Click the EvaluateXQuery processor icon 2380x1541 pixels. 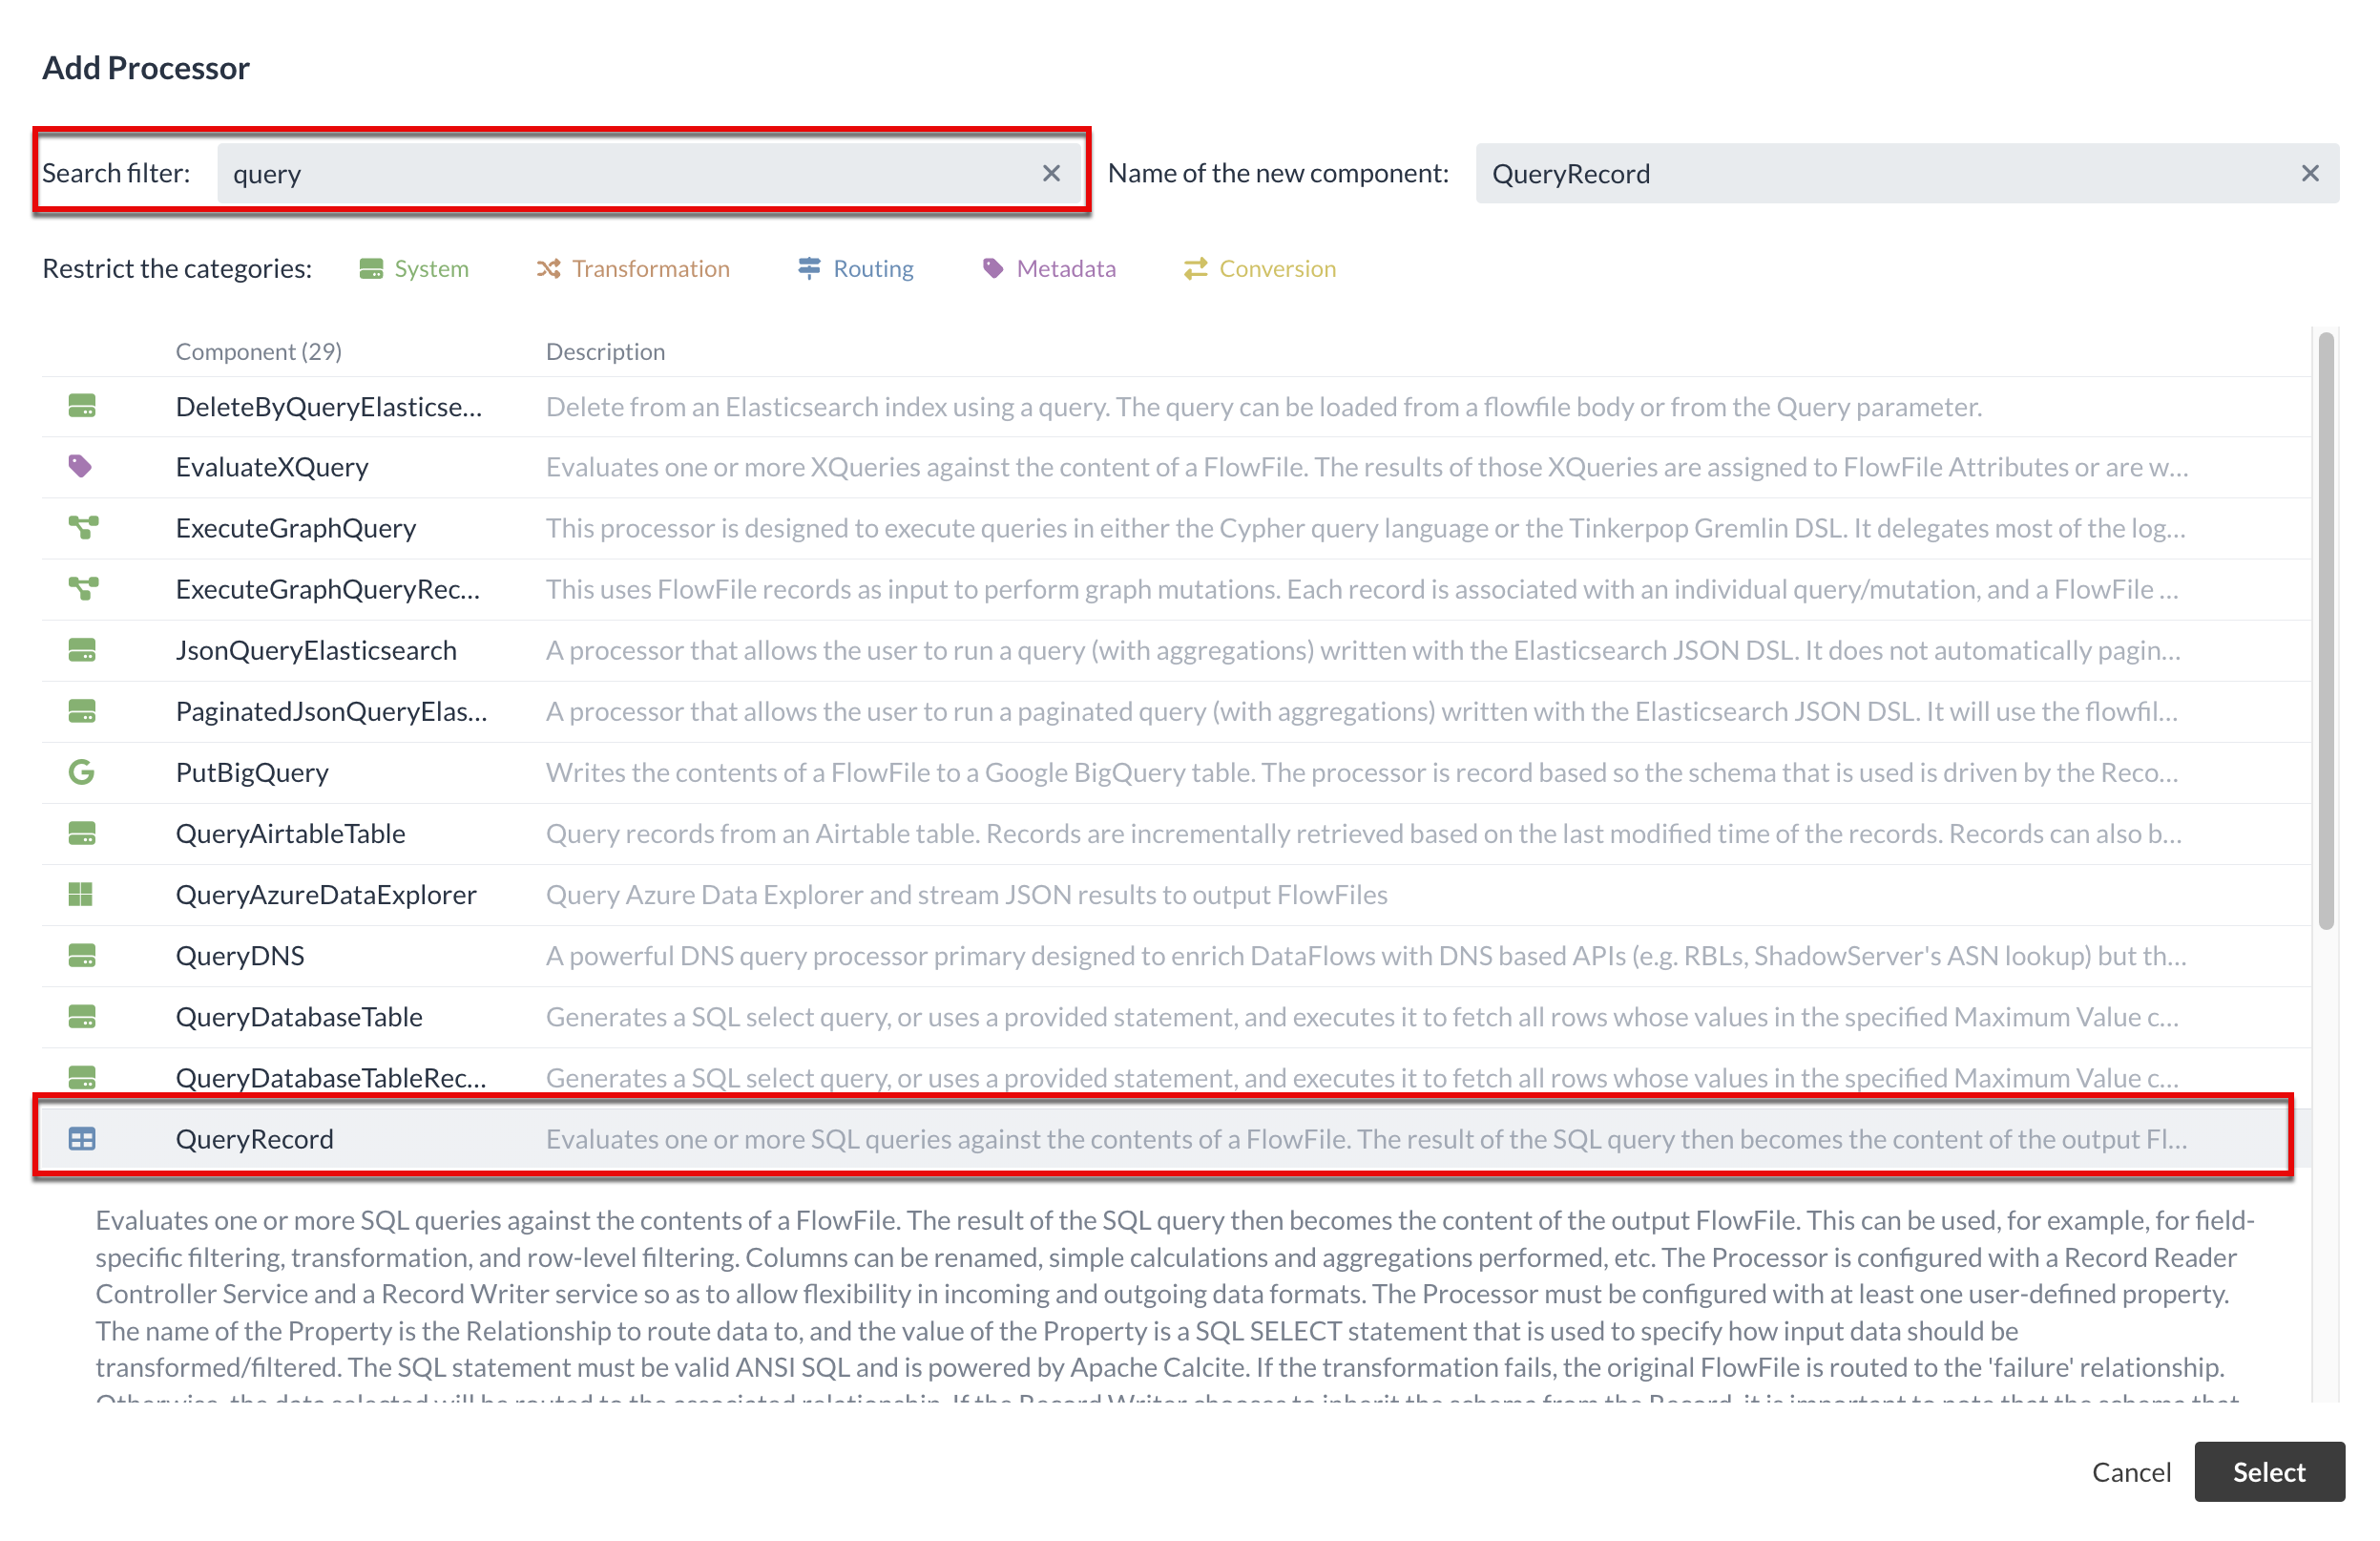click(83, 467)
